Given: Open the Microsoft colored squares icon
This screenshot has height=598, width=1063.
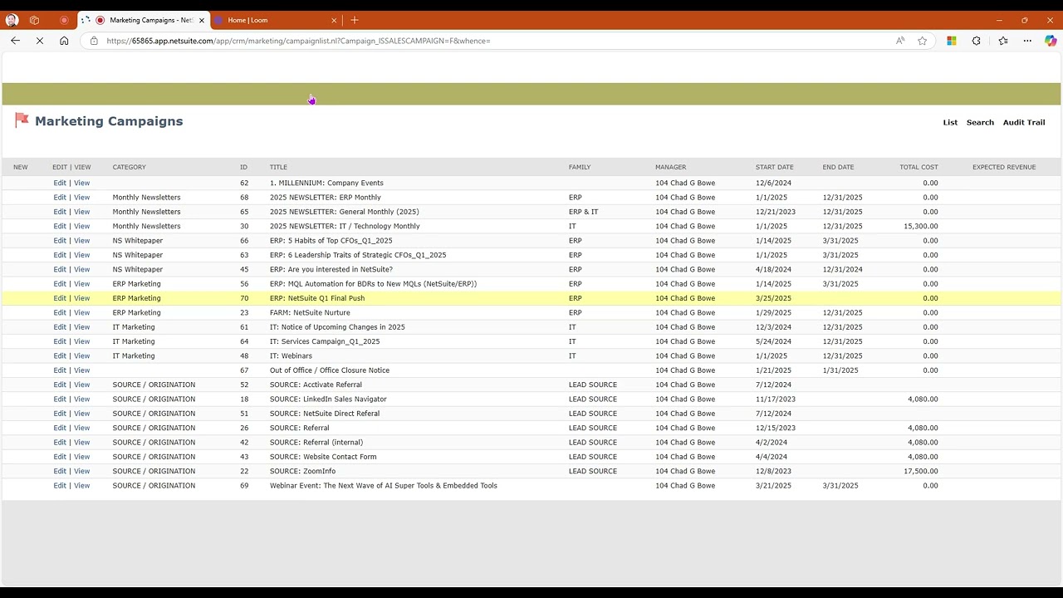Looking at the screenshot, I should tap(952, 41).
